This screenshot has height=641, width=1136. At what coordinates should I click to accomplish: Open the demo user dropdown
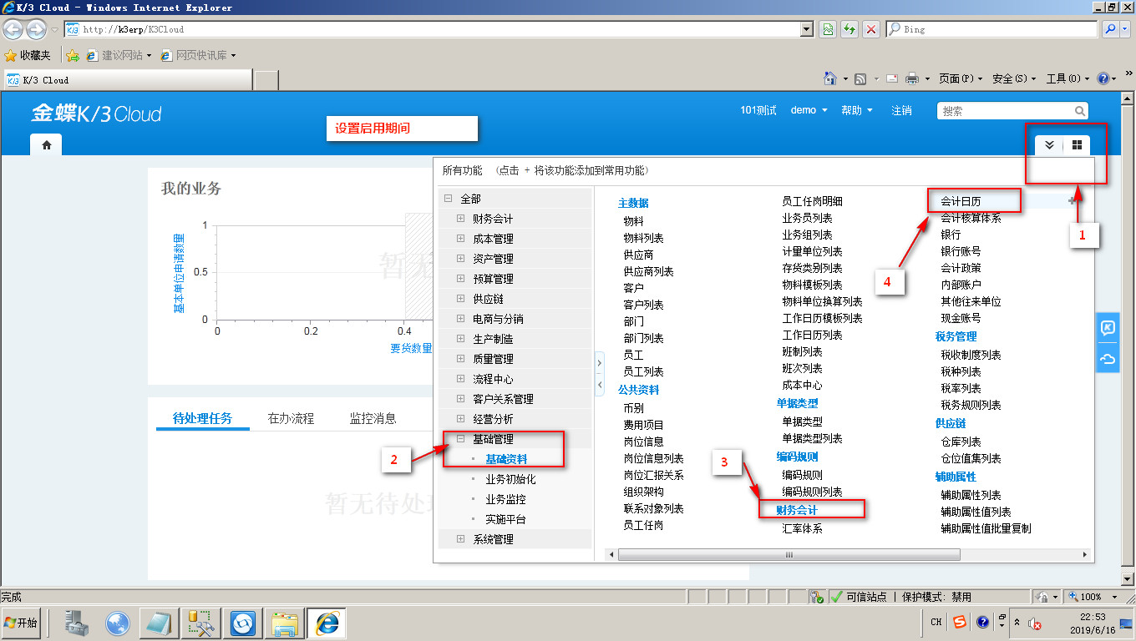[x=809, y=110]
